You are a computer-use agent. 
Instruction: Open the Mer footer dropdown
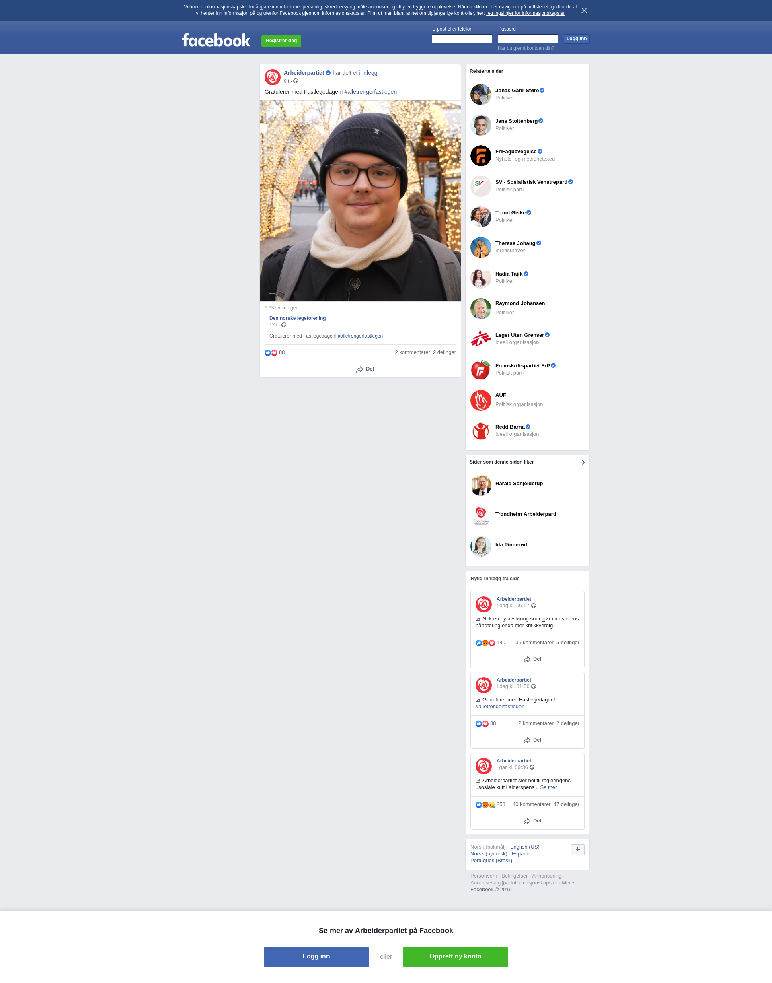568,882
